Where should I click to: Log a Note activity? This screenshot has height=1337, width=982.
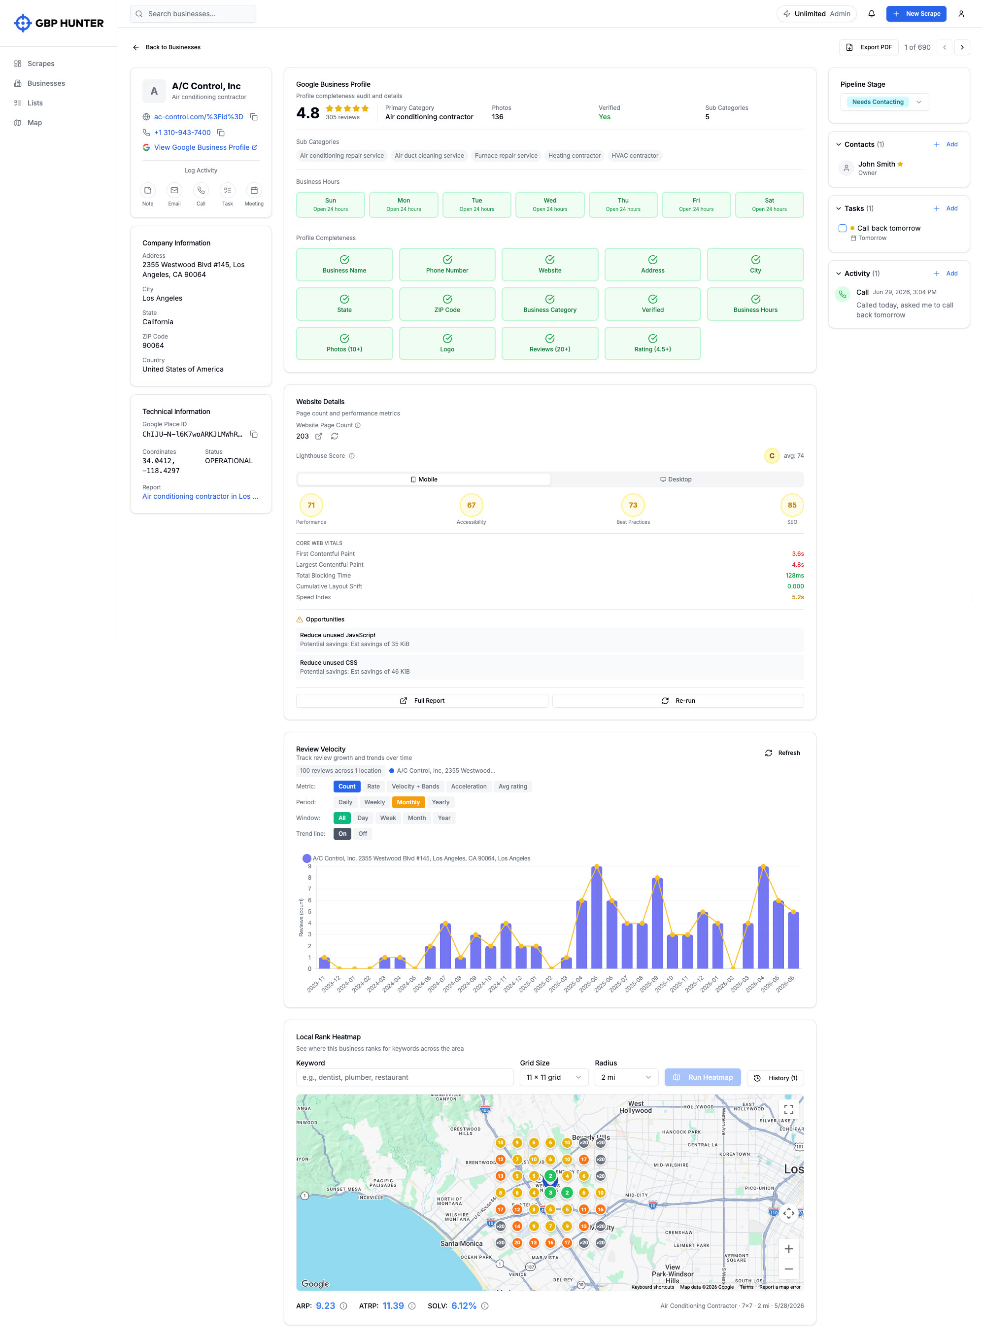click(147, 190)
